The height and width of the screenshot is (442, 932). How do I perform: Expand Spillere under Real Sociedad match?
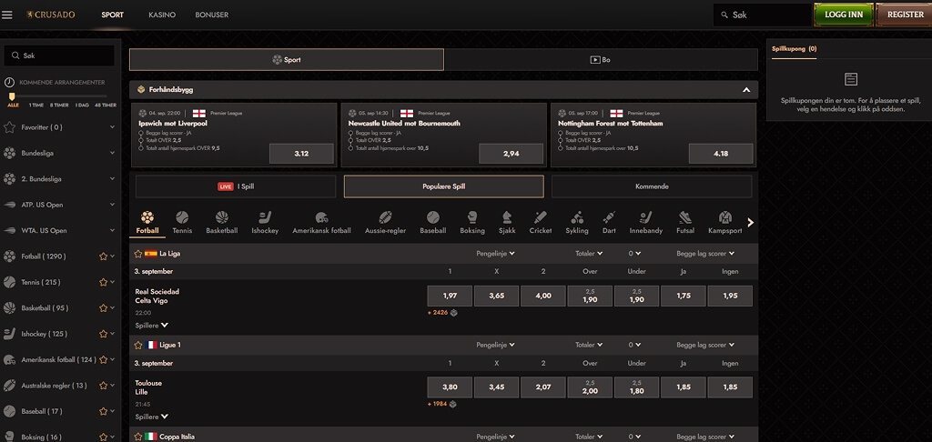(152, 325)
